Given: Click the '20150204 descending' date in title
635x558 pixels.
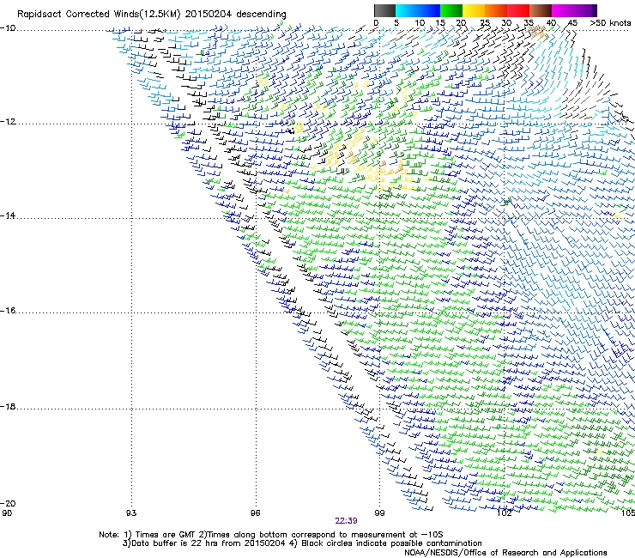Looking at the screenshot, I should point(236,15).
